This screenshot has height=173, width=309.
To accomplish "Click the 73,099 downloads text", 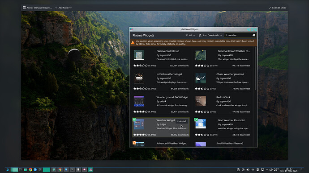I will tap(241, 89).
